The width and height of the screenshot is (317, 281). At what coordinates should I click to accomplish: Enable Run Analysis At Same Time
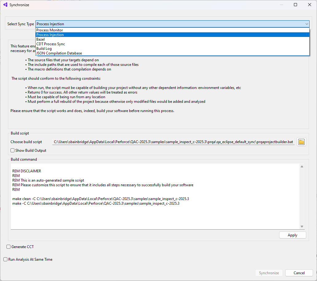pos(6,259)
